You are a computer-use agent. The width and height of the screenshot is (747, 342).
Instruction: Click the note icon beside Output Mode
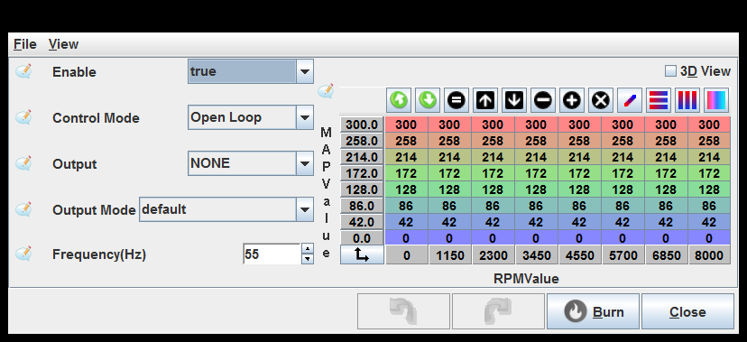tap(23, 209)
